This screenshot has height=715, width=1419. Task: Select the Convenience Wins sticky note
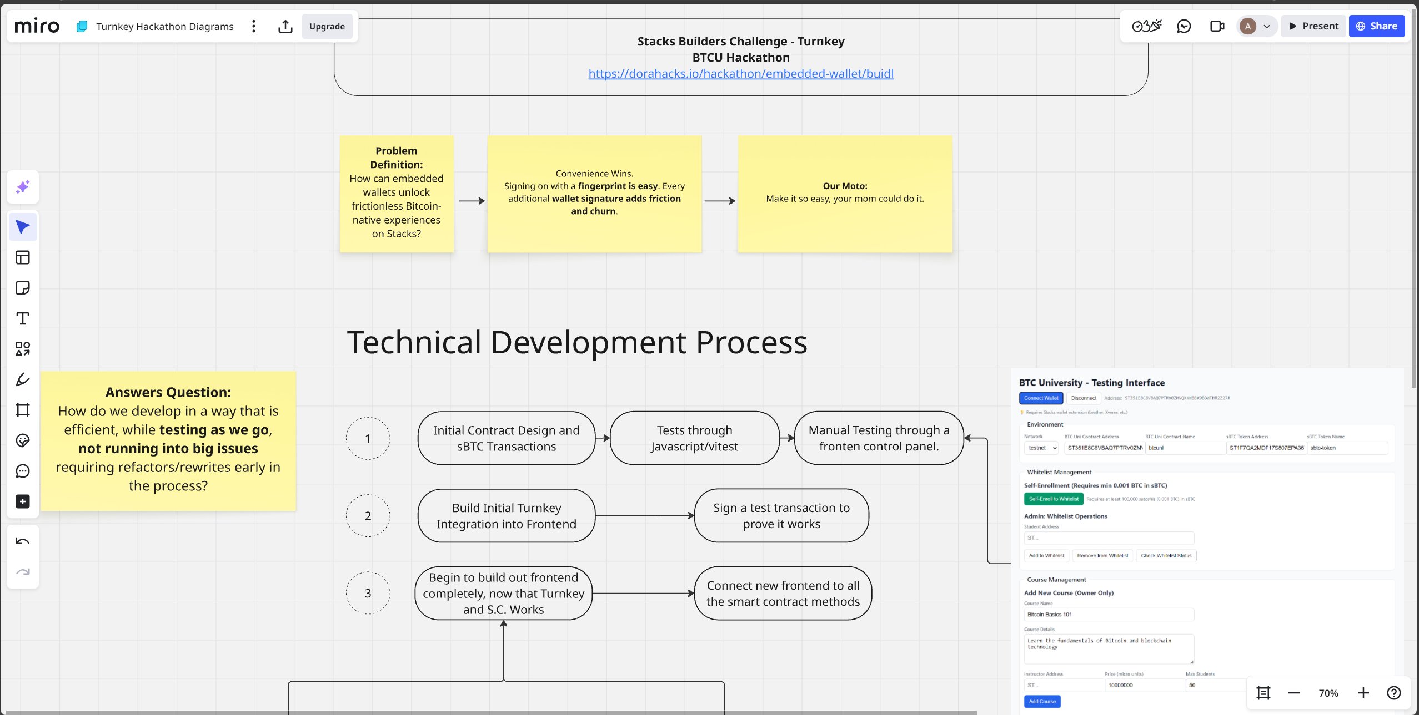click(x=594, y=194)
